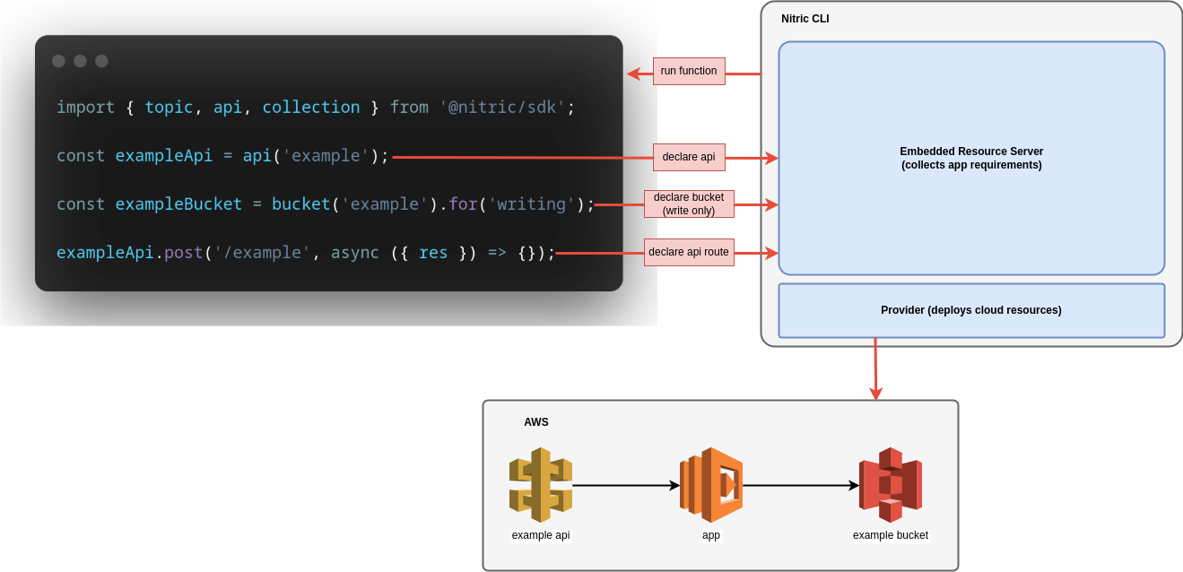This screenshot has height=572, width=1183.
Task: Click the example api gateway icon
Action: [541, 484]
